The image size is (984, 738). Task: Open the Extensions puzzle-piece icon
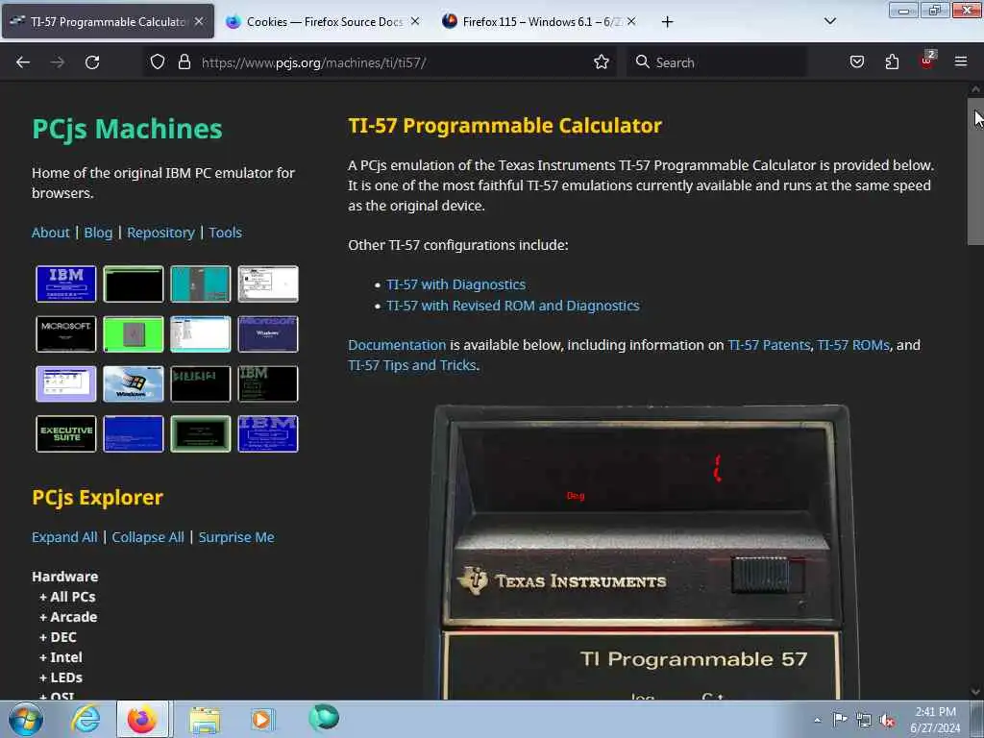892,62
